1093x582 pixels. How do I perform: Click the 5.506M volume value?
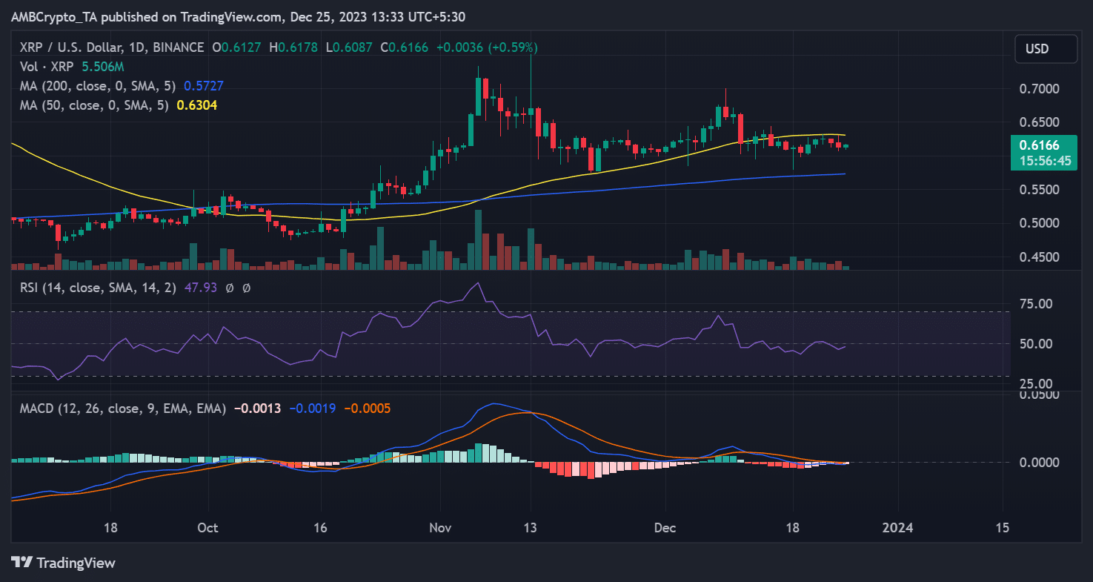pos(102,67)
